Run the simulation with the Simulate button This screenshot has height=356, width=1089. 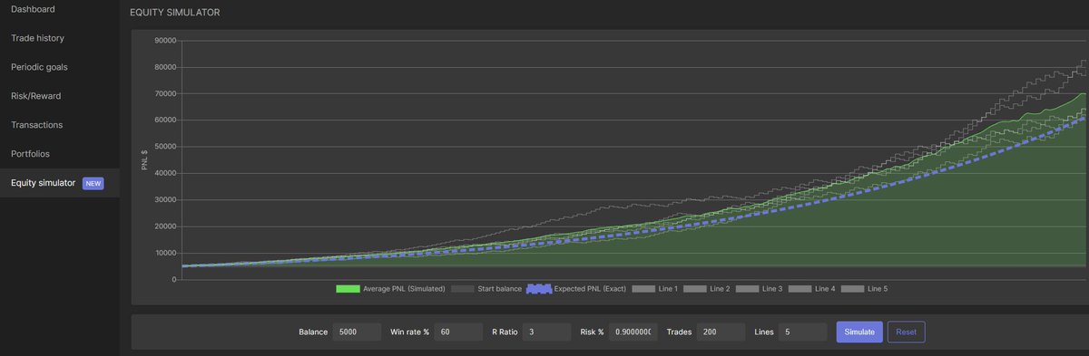859,332
